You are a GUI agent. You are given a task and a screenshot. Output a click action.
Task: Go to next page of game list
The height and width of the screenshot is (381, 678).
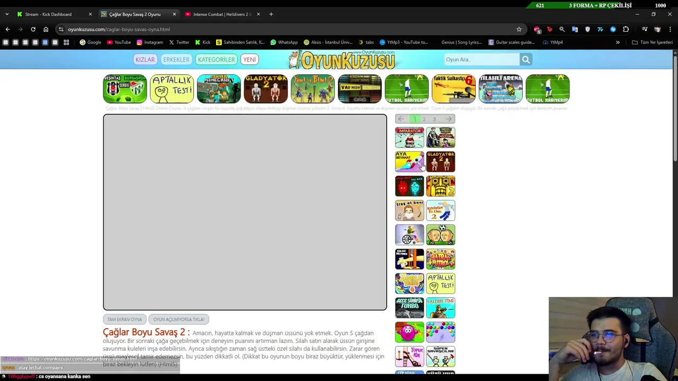click(449, 119)
